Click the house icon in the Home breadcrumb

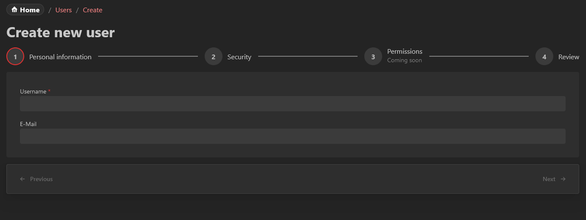click(x=14, y=10)
